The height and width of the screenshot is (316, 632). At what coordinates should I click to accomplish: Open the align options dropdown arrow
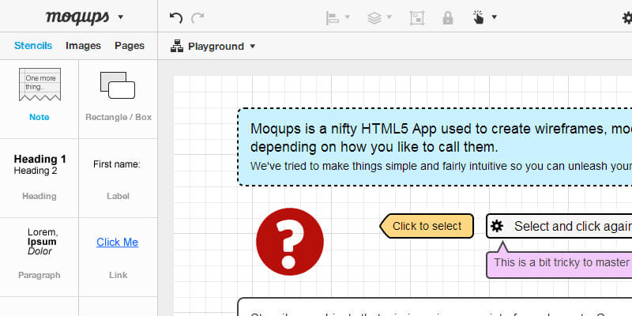[x=347, y=17]
